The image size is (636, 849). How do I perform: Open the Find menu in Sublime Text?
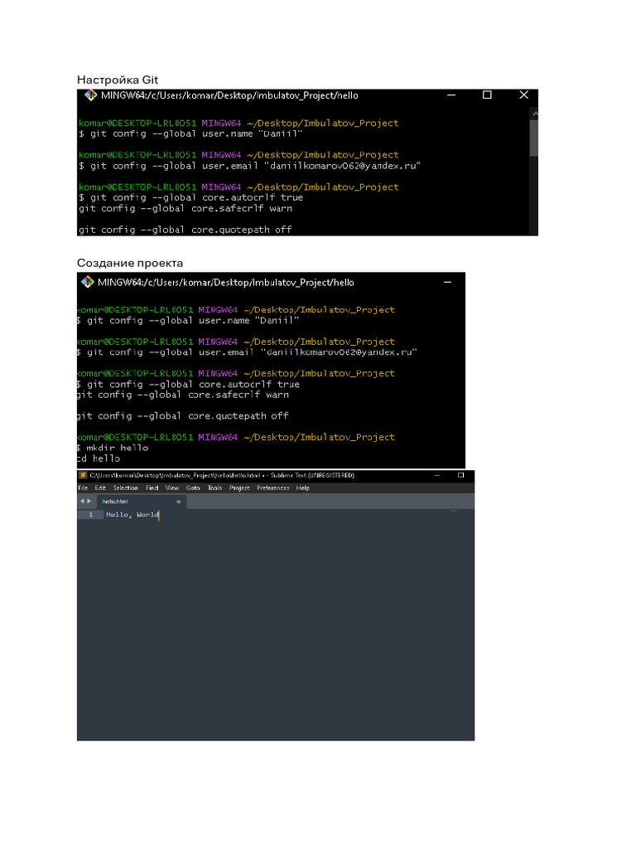tap(152, 488)
